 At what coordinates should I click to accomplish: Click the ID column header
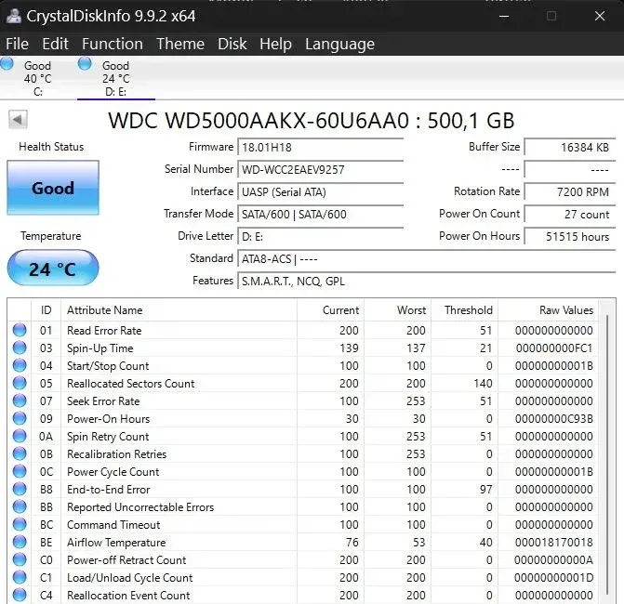point(46,310)
